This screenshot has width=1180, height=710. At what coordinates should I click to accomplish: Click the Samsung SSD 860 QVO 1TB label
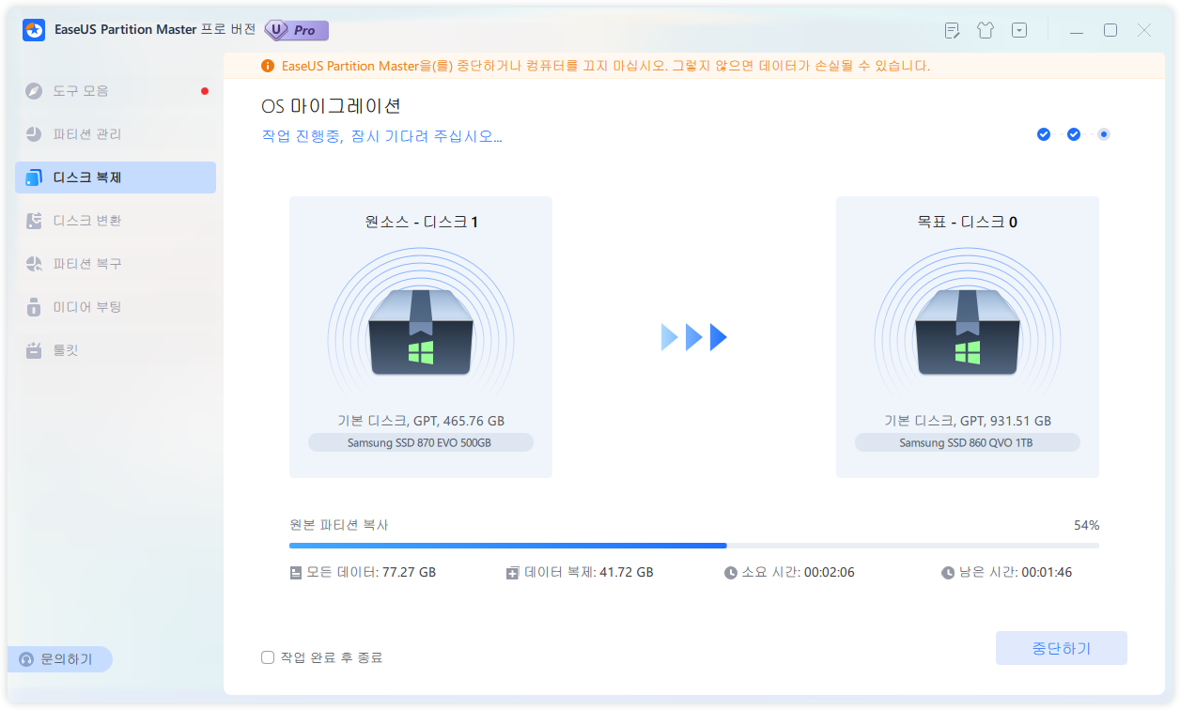tap(968, 442)
